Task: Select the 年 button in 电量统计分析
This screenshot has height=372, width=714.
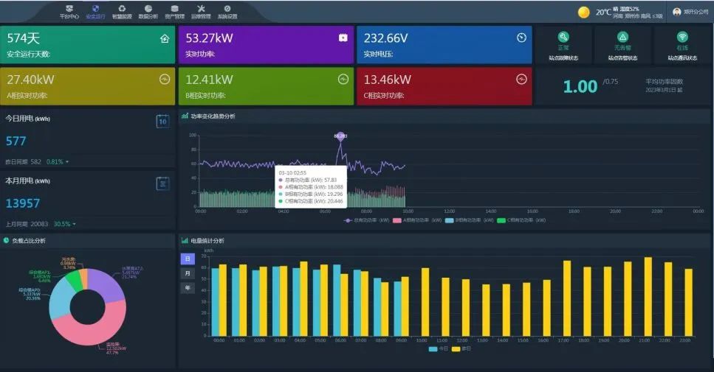Action: [x=188, y=288]
